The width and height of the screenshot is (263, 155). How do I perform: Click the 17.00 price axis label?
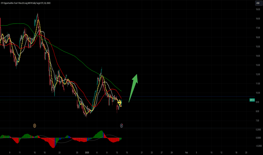tap(258, 28)
